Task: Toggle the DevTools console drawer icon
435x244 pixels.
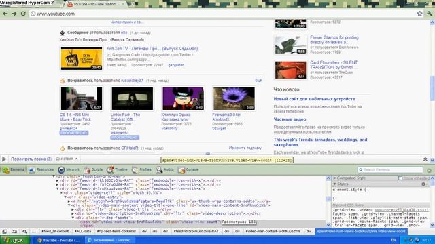Action: [15, 232]
